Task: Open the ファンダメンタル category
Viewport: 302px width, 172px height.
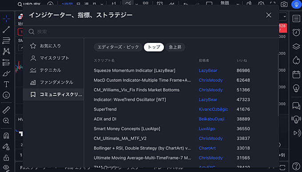Action: 53,82
